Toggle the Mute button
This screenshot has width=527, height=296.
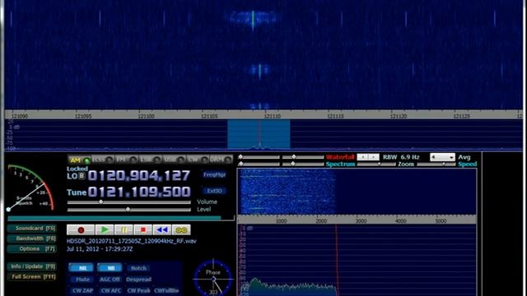(x=82, y=280)
